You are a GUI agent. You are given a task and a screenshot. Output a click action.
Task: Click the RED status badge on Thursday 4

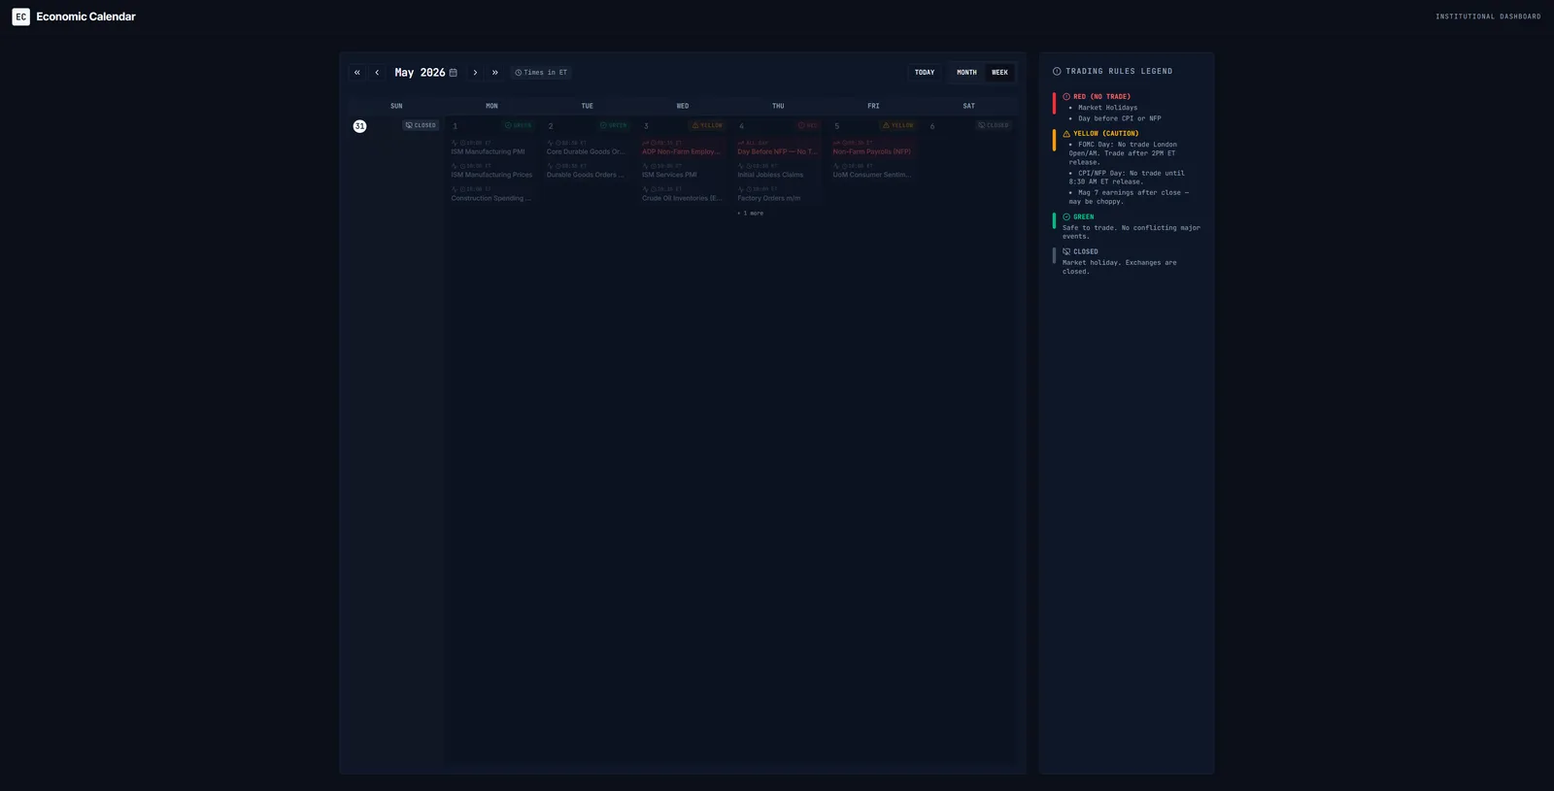click(808, 125)
